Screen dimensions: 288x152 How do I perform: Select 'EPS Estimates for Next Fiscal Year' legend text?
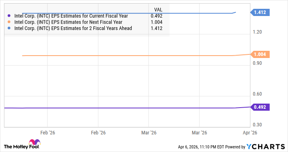pos(87,22)
